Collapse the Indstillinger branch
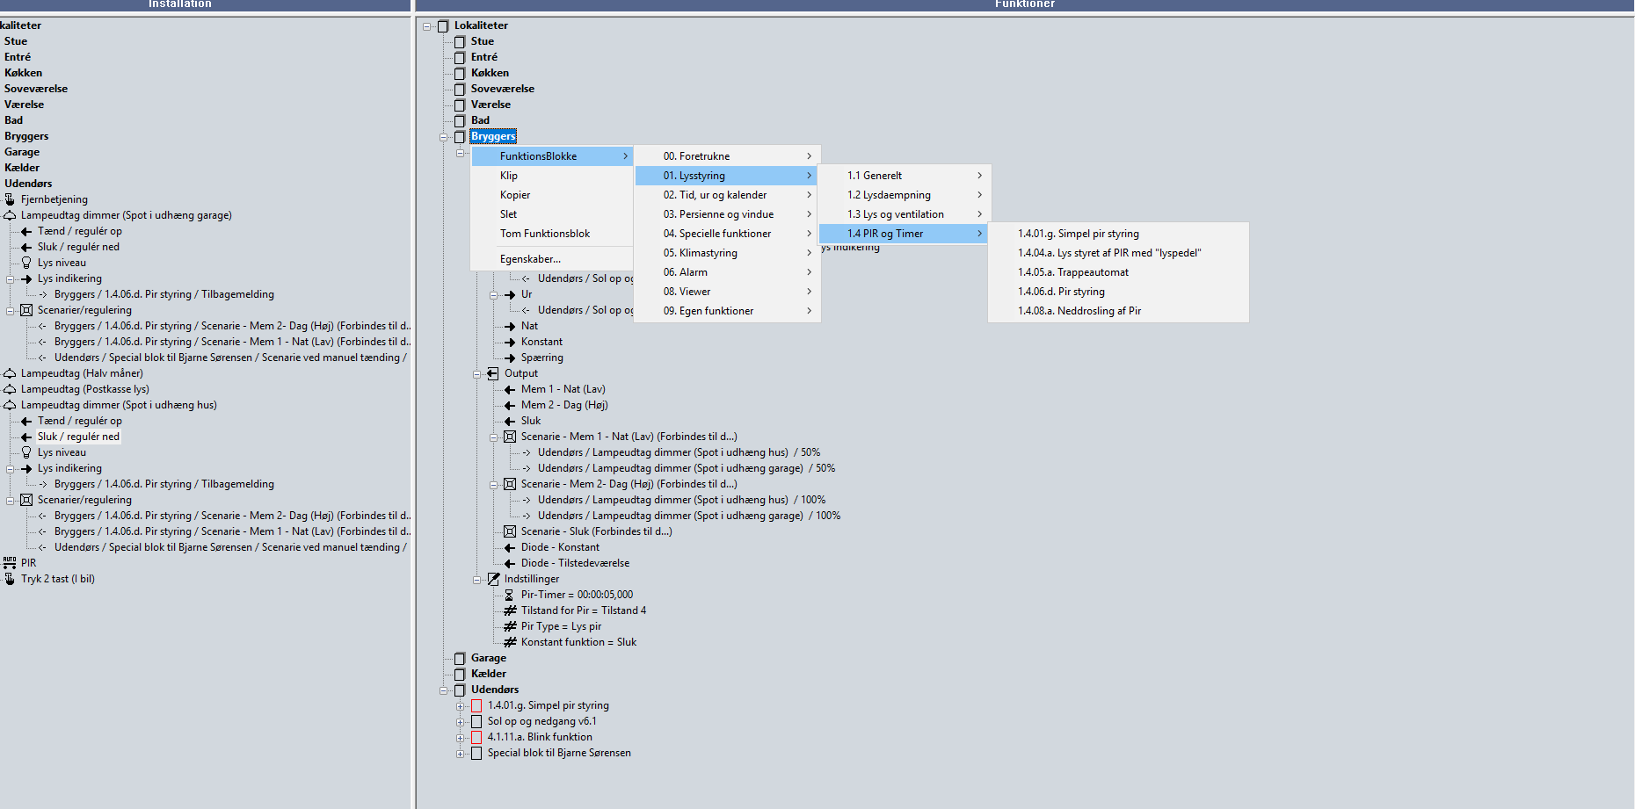This screenshot has height=809, width=1635. 477,580
